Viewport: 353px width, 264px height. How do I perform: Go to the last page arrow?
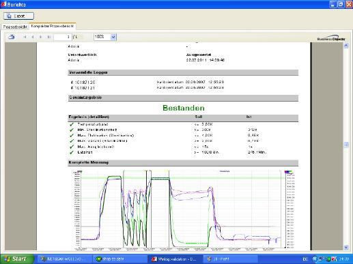(48, 37)
